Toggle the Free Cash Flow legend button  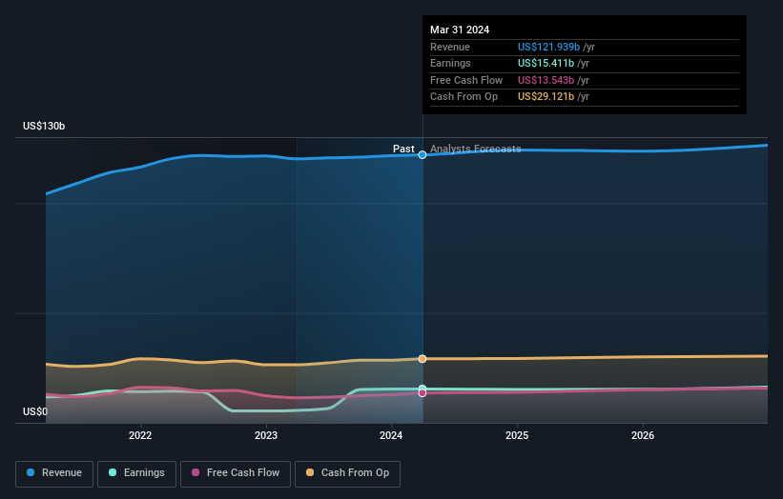click(x=236, y=473)
